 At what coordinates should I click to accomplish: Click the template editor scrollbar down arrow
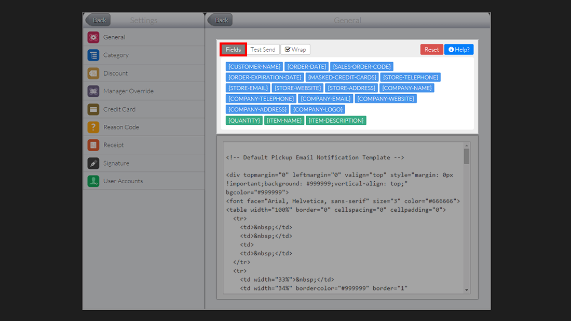(x=467, y=290)
